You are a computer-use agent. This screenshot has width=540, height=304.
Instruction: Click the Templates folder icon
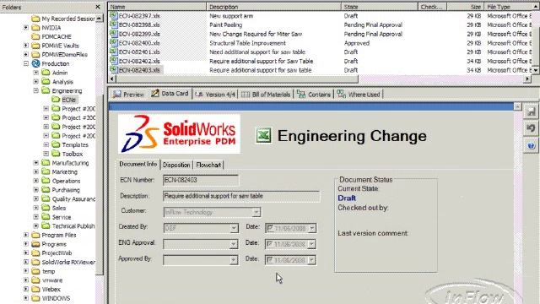pyautogui.click(x=56, y=144)
